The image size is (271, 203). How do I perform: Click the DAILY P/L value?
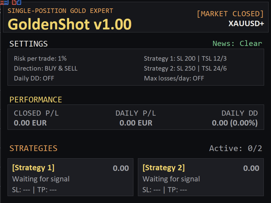point(136,123)
